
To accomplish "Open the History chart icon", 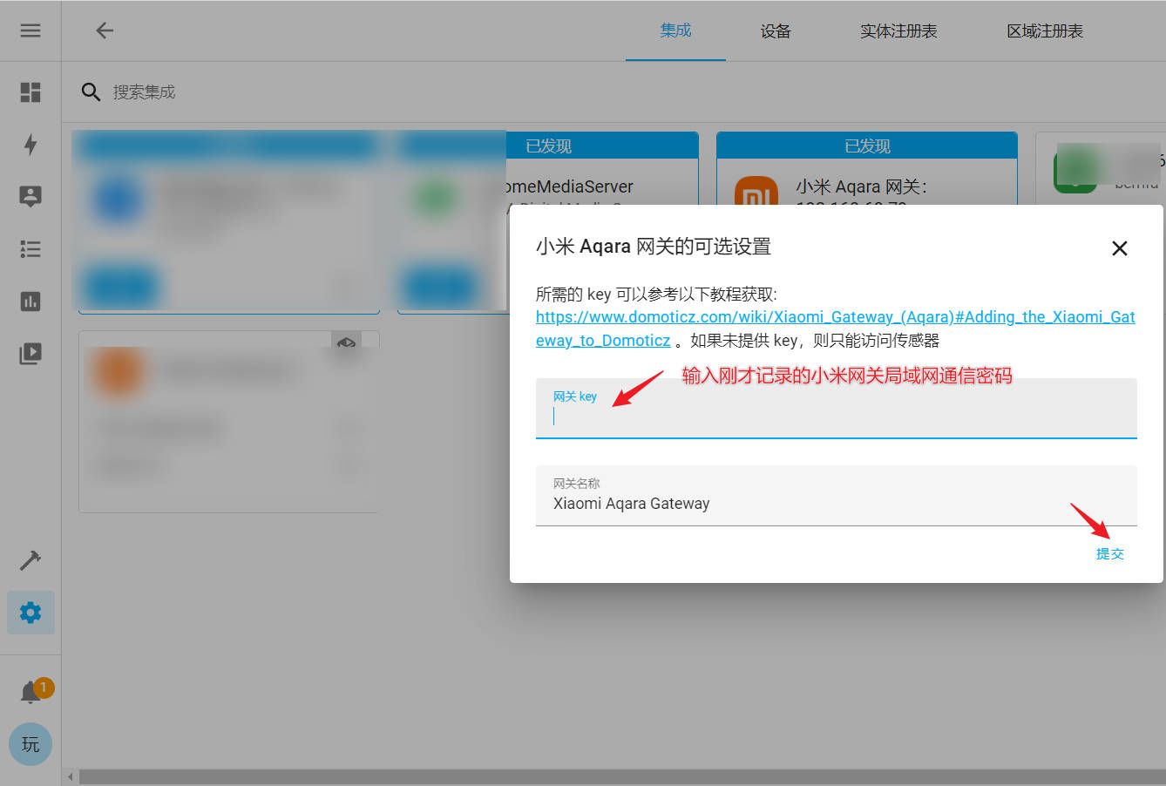I will (31, 302).
